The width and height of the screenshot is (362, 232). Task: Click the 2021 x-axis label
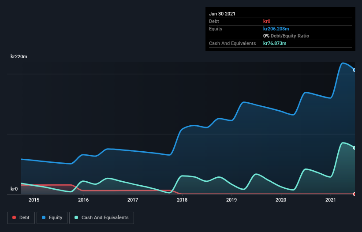pos(330,200)
